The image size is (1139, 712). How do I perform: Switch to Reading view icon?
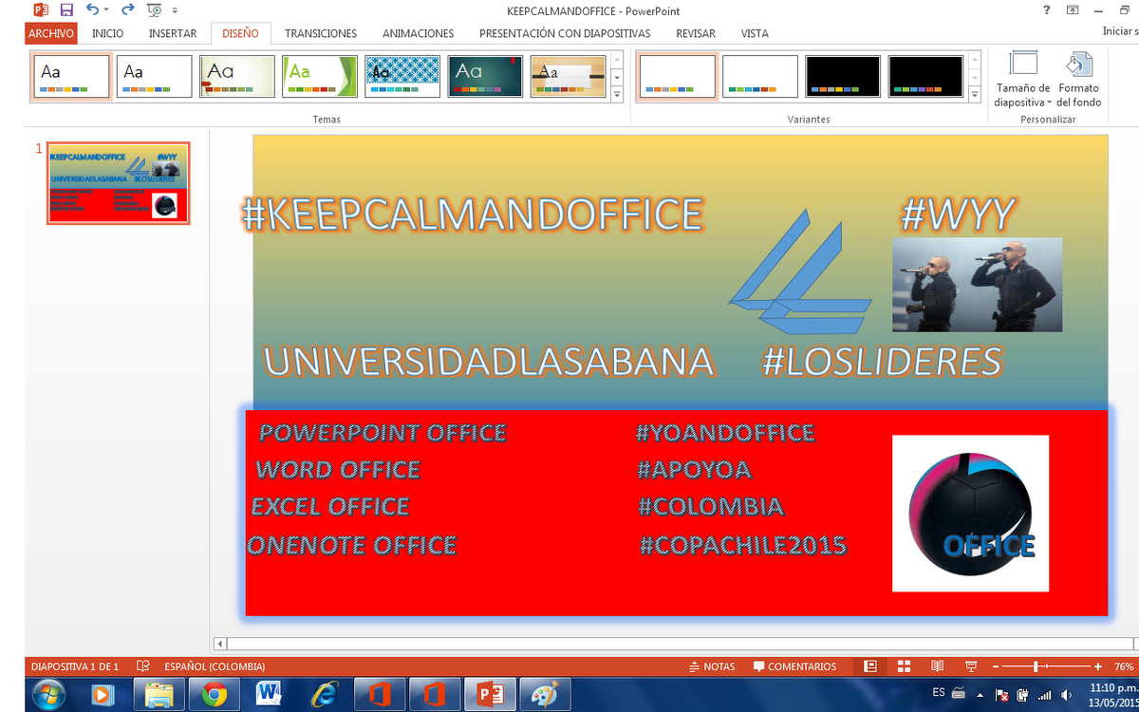point(938,666)
